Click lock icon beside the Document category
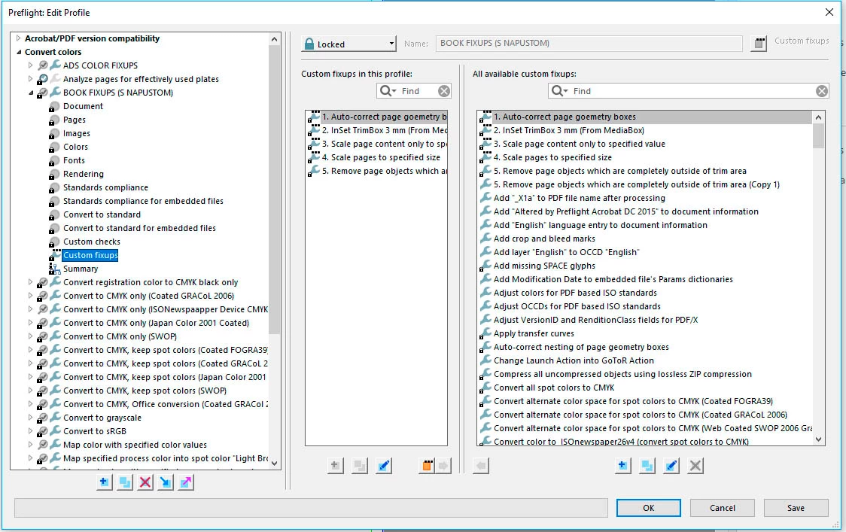 [x=54, y=107]
